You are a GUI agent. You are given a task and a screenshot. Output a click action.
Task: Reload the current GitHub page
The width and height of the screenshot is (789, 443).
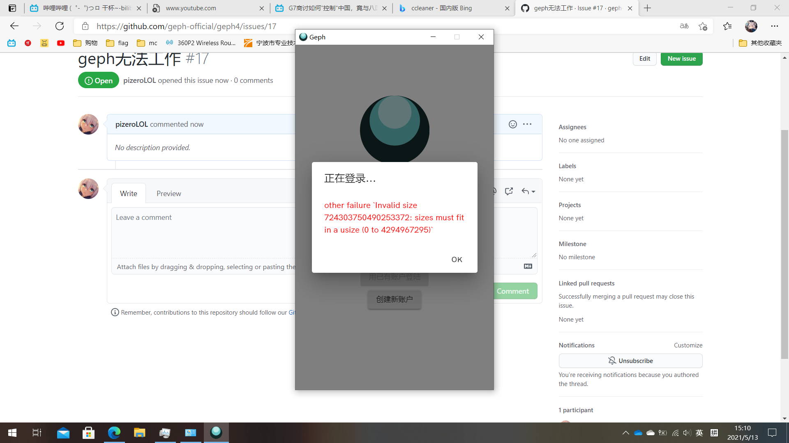click(59, 26)
